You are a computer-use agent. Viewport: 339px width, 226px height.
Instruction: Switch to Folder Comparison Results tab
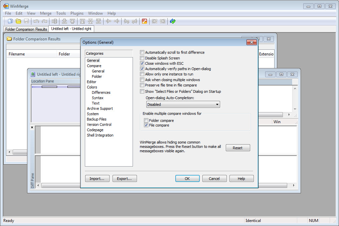26,29
